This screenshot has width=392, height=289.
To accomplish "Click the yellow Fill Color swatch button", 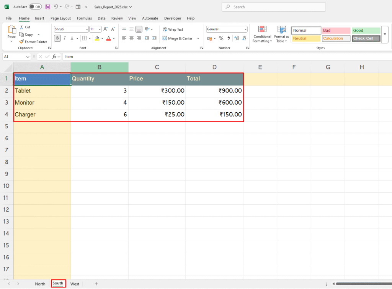I will (97, 38).
